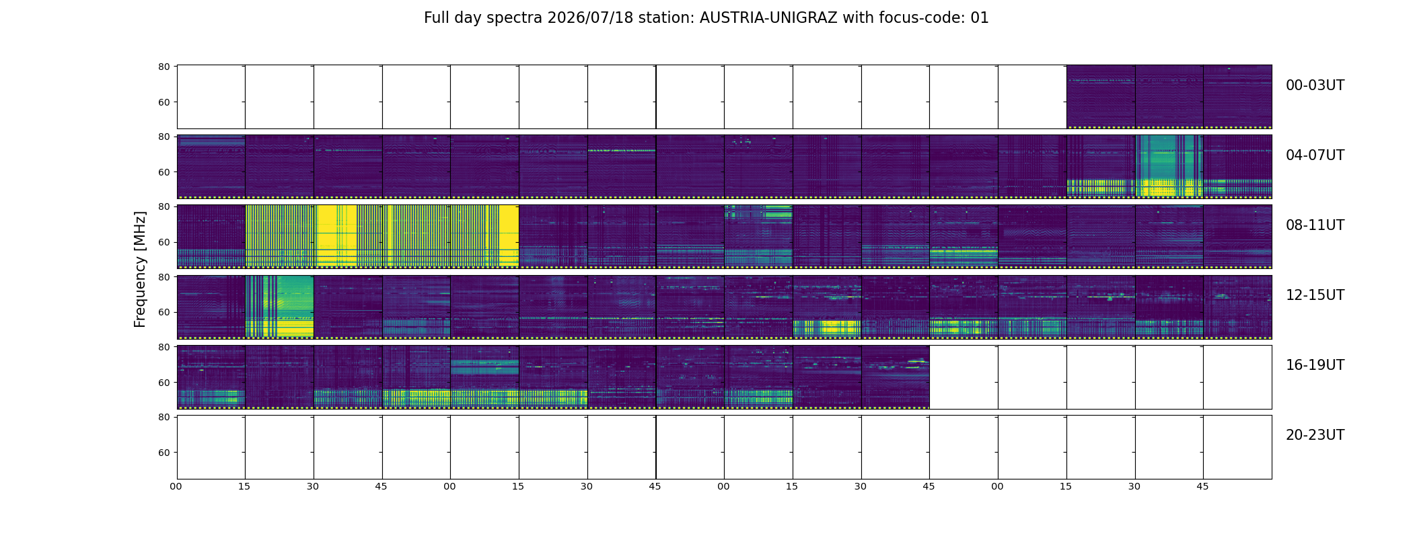Select the 04-07UT row label

(1315, 155)
